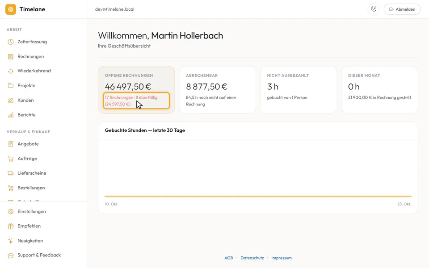Viewport: 429px width, 268px height.
Task: Click the orange booked hours chart line
Action: point(258,196)
